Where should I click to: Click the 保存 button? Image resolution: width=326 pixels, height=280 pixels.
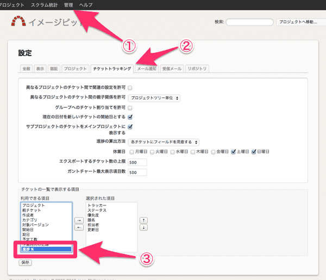coord(25,263)
